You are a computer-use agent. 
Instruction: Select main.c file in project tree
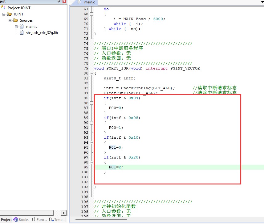tap(31, 27)
